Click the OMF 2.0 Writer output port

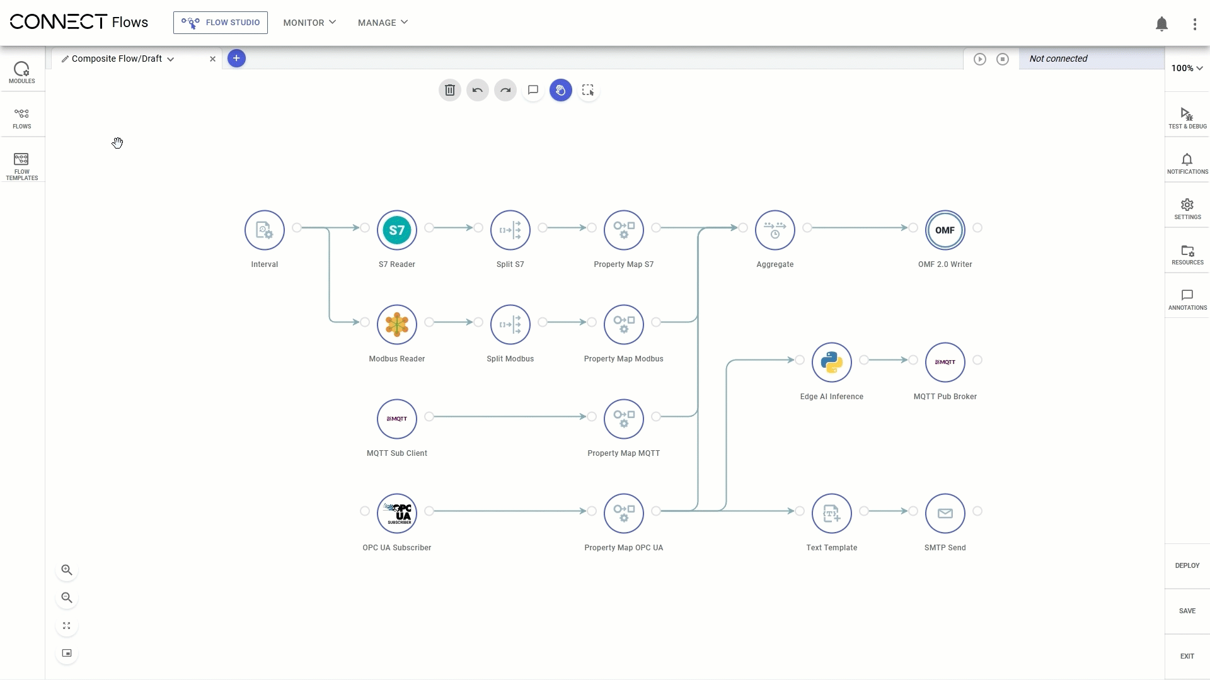click(977, 228)
